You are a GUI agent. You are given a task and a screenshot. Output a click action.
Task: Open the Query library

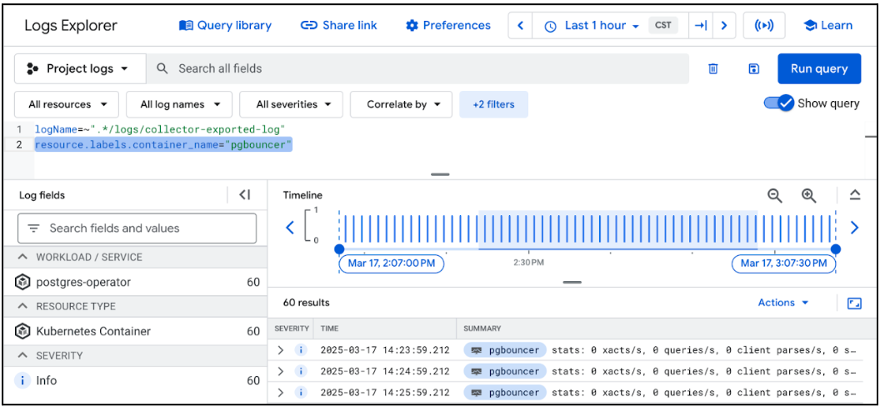click(x=225, y=25)
